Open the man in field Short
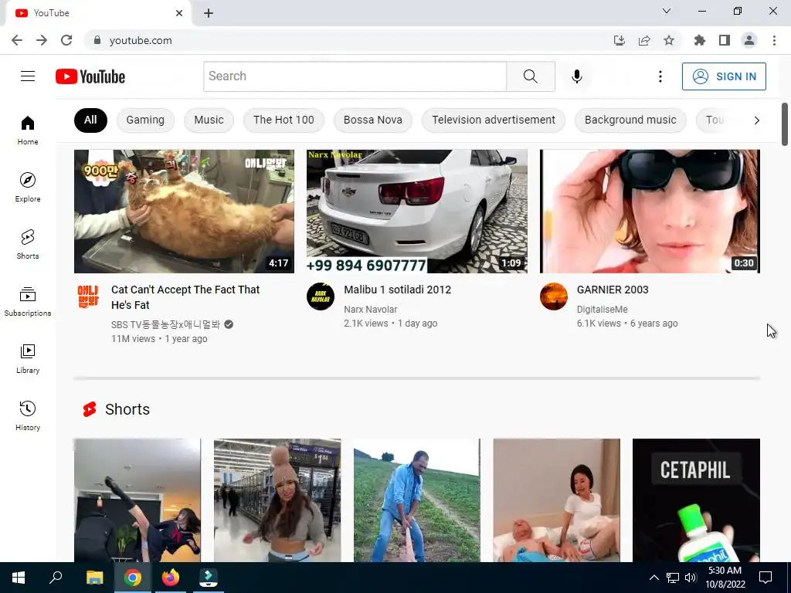The width and height of the screenshot is (791, 593). click(416, 500)
